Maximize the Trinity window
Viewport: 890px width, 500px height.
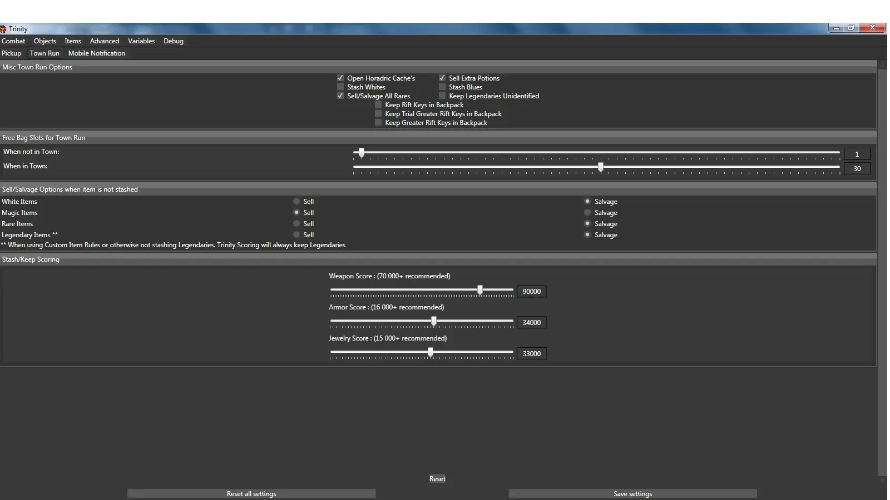click(x=851, y=28)
